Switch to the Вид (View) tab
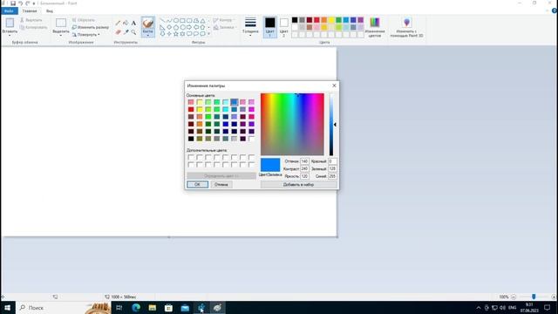This screenshot has height=314, width=558. click(50, 11)
